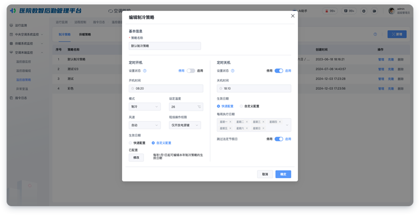This screenshot has width=420, height=215.
Task: Click 运行监测 icon in sidebar
Action: (x=11, y=25)
